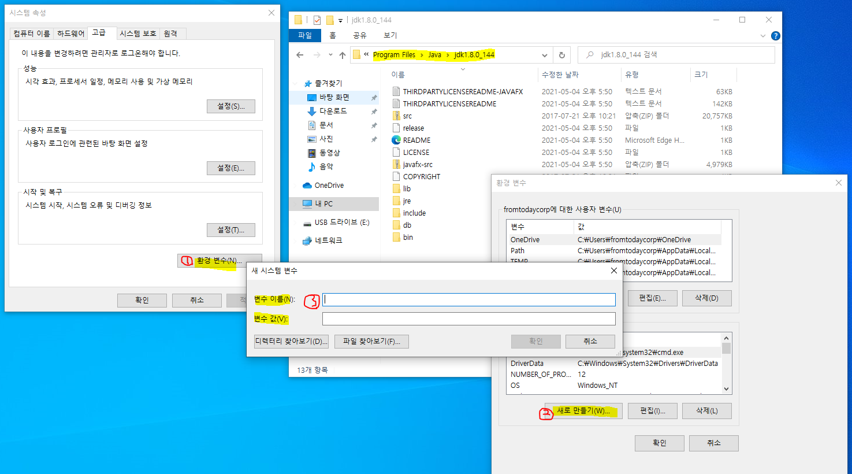Switch to the 홈 ribbon tab
The image size is (852, 474).
pos(333,35)
